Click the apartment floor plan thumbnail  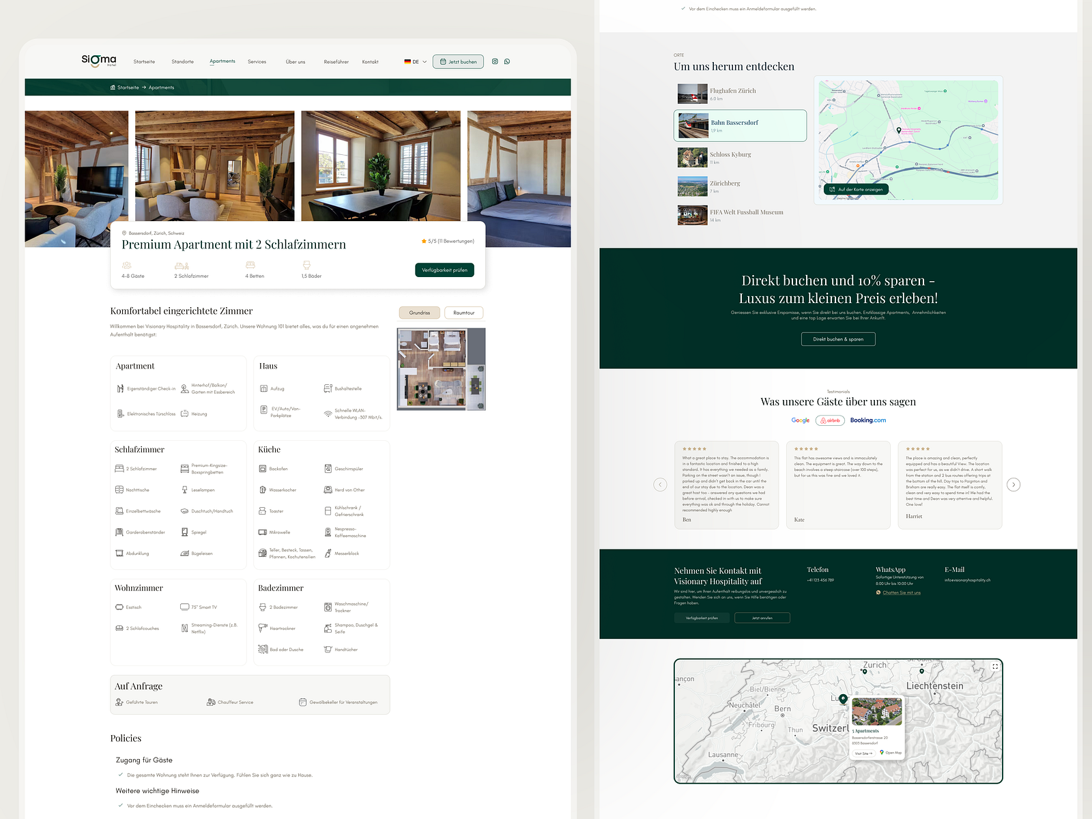point(441,369)
